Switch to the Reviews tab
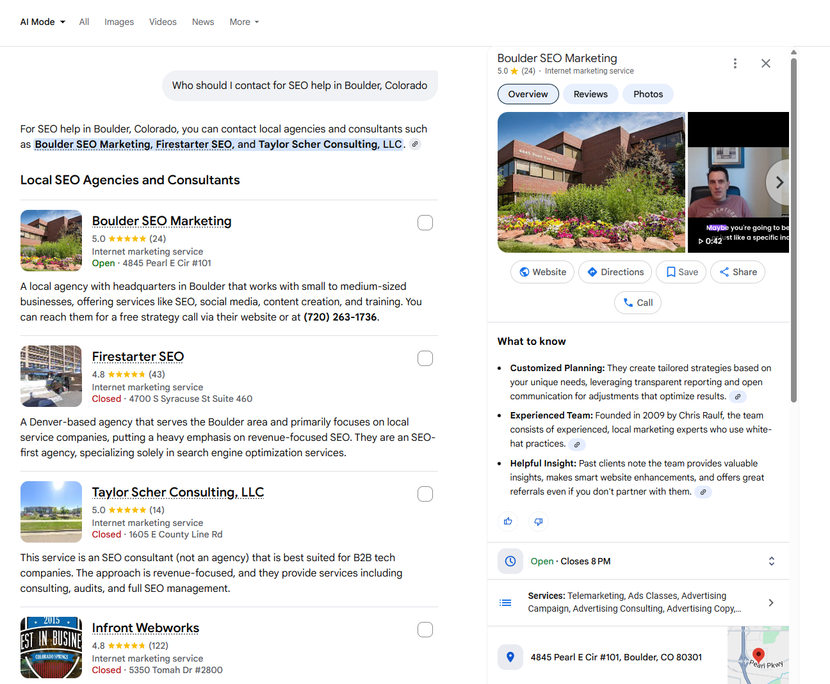Image resolution: width=830 pixels, height=684 pixels. (590, 93)
